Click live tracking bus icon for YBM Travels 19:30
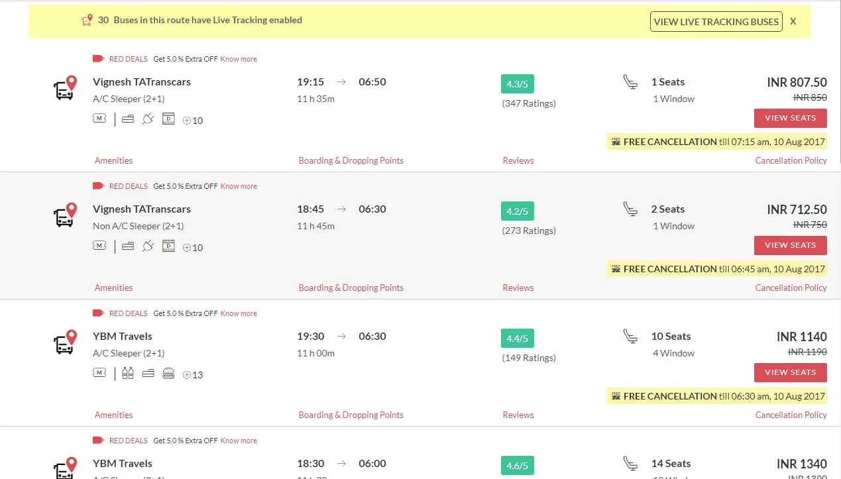This screenshot has height=479, width=841. (65, 342)
